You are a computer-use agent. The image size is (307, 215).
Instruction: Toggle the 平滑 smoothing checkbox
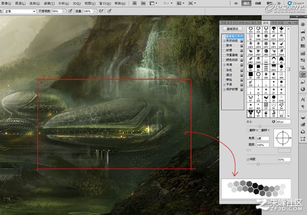pyautogui.click(x=224, y=85)
